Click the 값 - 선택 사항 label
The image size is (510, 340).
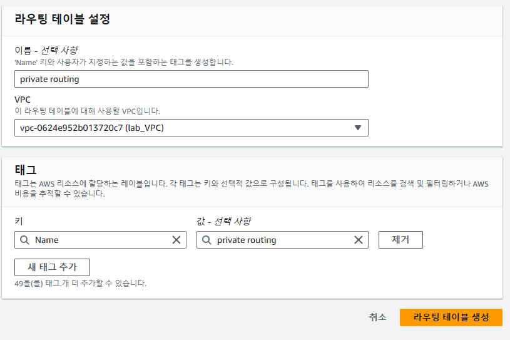(224, 221)
